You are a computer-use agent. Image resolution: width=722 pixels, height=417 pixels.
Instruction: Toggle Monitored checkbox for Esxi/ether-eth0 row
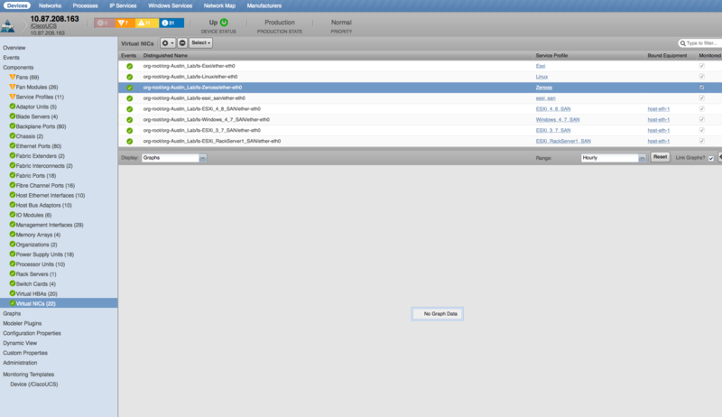[x=702, y=66]
